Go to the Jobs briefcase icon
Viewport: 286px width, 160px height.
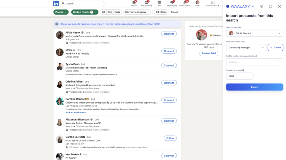click(159, 3)
